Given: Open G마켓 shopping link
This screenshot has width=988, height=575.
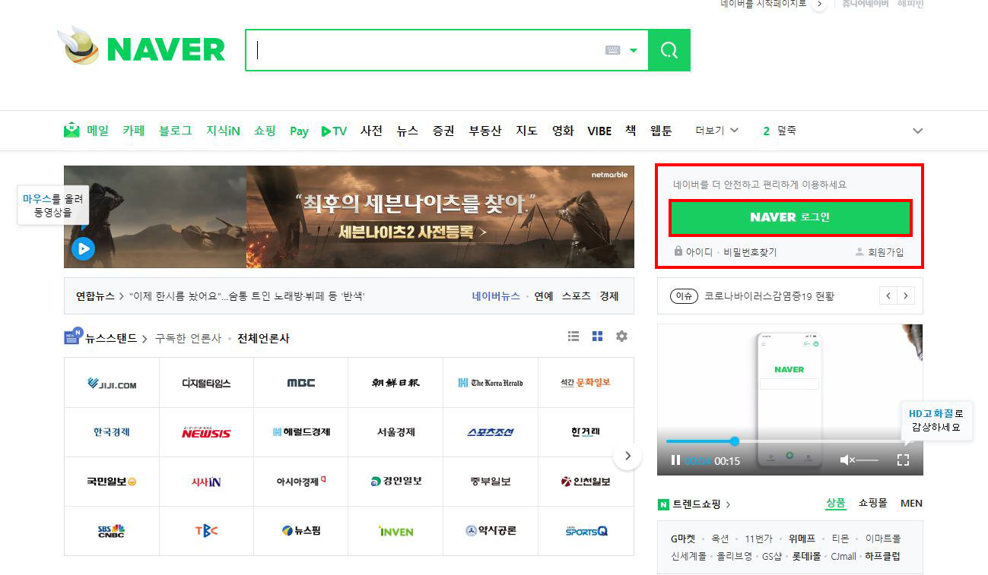Looking at the screenshot, I should click(x=683, y=539).
